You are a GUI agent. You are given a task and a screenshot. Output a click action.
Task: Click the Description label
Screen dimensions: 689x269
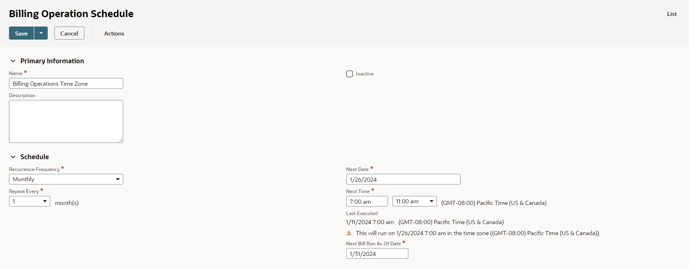(22, 96)
